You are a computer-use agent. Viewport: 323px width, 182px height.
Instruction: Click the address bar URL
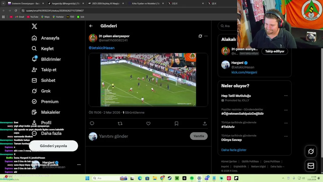55,11
